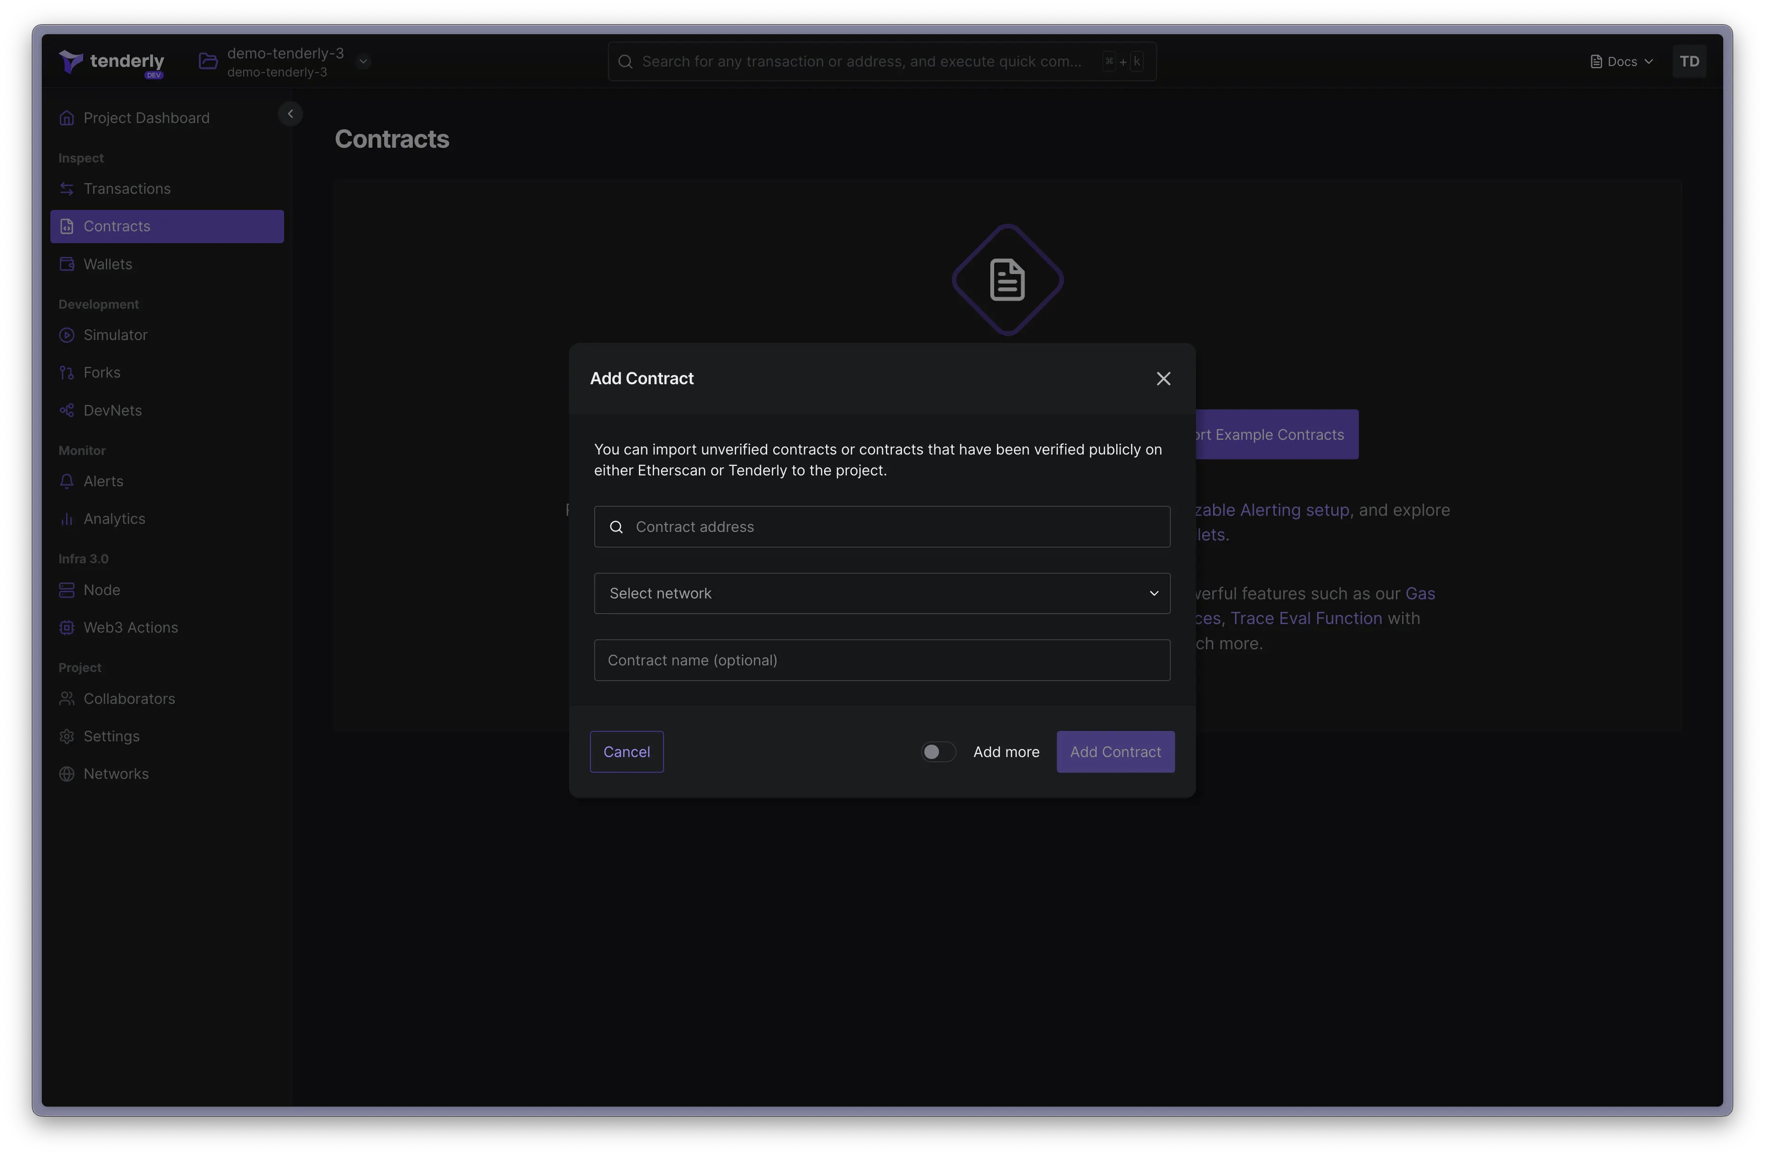This screenshot has width=1765, height=1156.
Task: Open DevNets page
Action: click(x=167, y=409)
